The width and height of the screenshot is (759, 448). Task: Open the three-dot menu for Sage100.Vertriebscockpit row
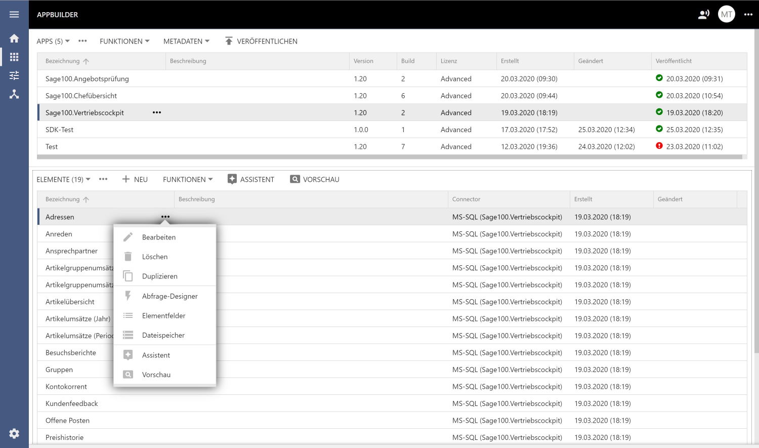click(x=157, y=112)
